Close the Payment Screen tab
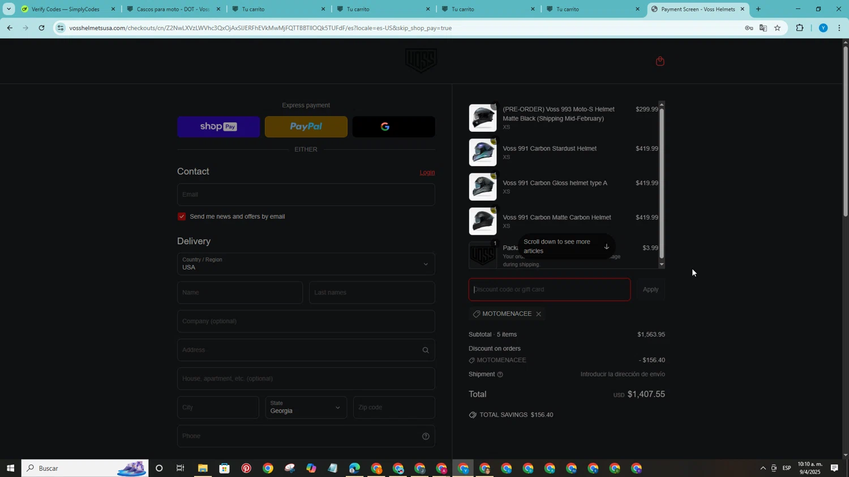849x477 pixels. coord(743,9)
